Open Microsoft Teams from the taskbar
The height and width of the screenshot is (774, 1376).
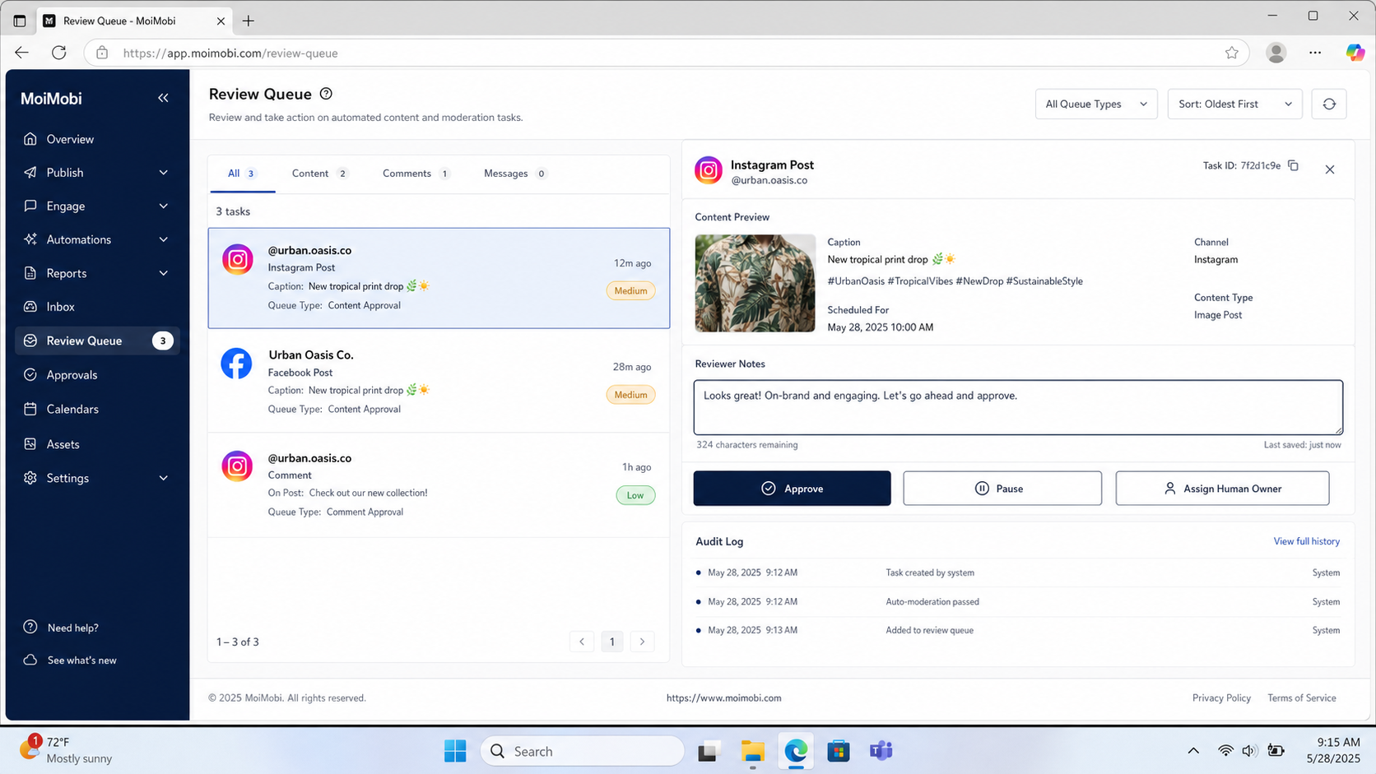point(881,750)
